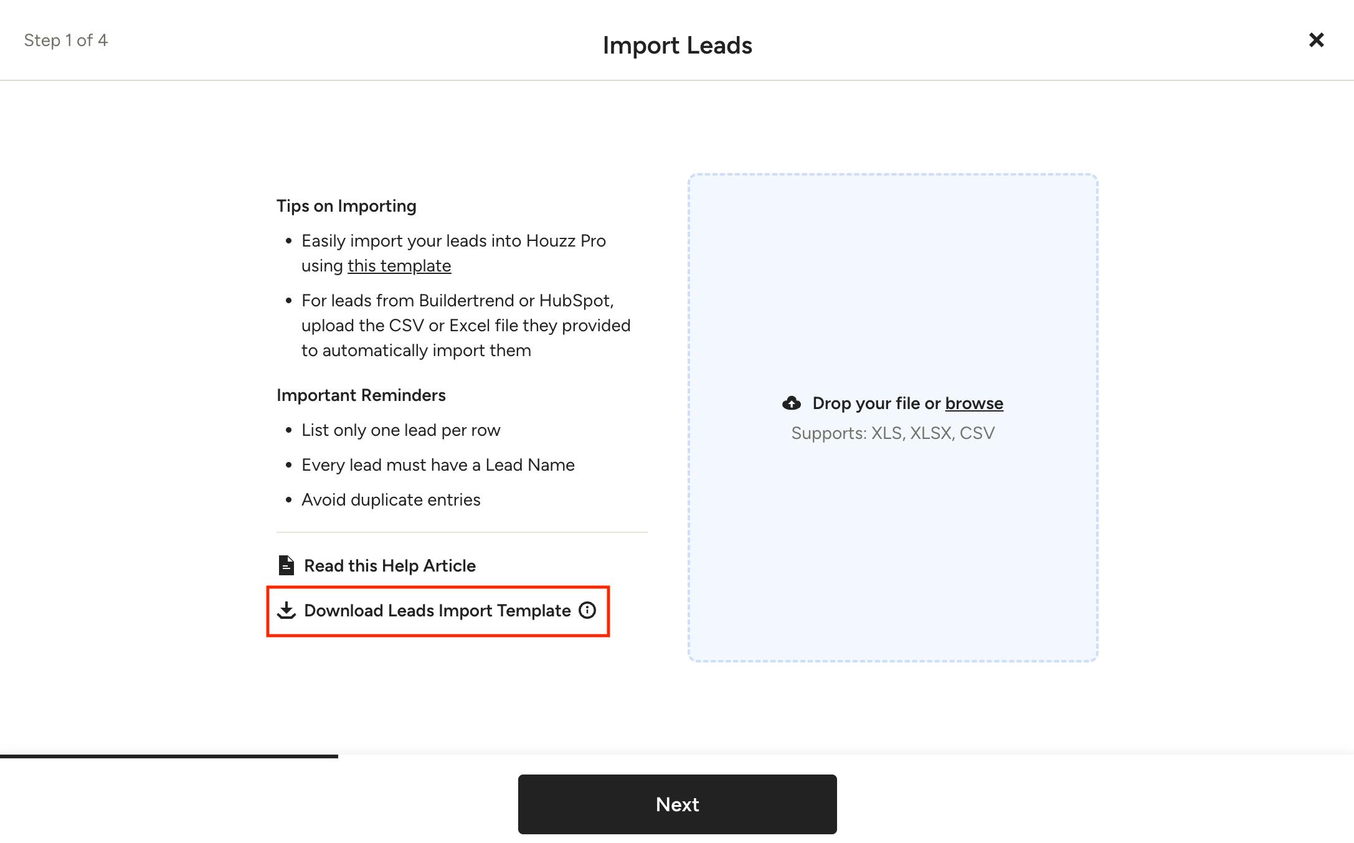Click the "Tips on Importing" heading
The height and width of the screenshot is (843, 1354).
coord(346,206)
